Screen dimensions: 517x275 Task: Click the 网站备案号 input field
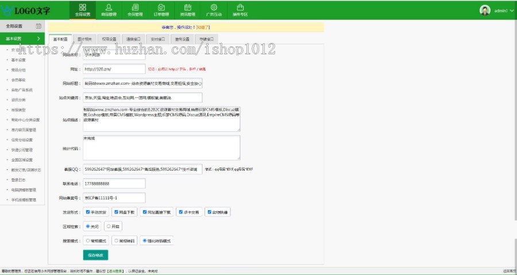[x=114, y=198]
